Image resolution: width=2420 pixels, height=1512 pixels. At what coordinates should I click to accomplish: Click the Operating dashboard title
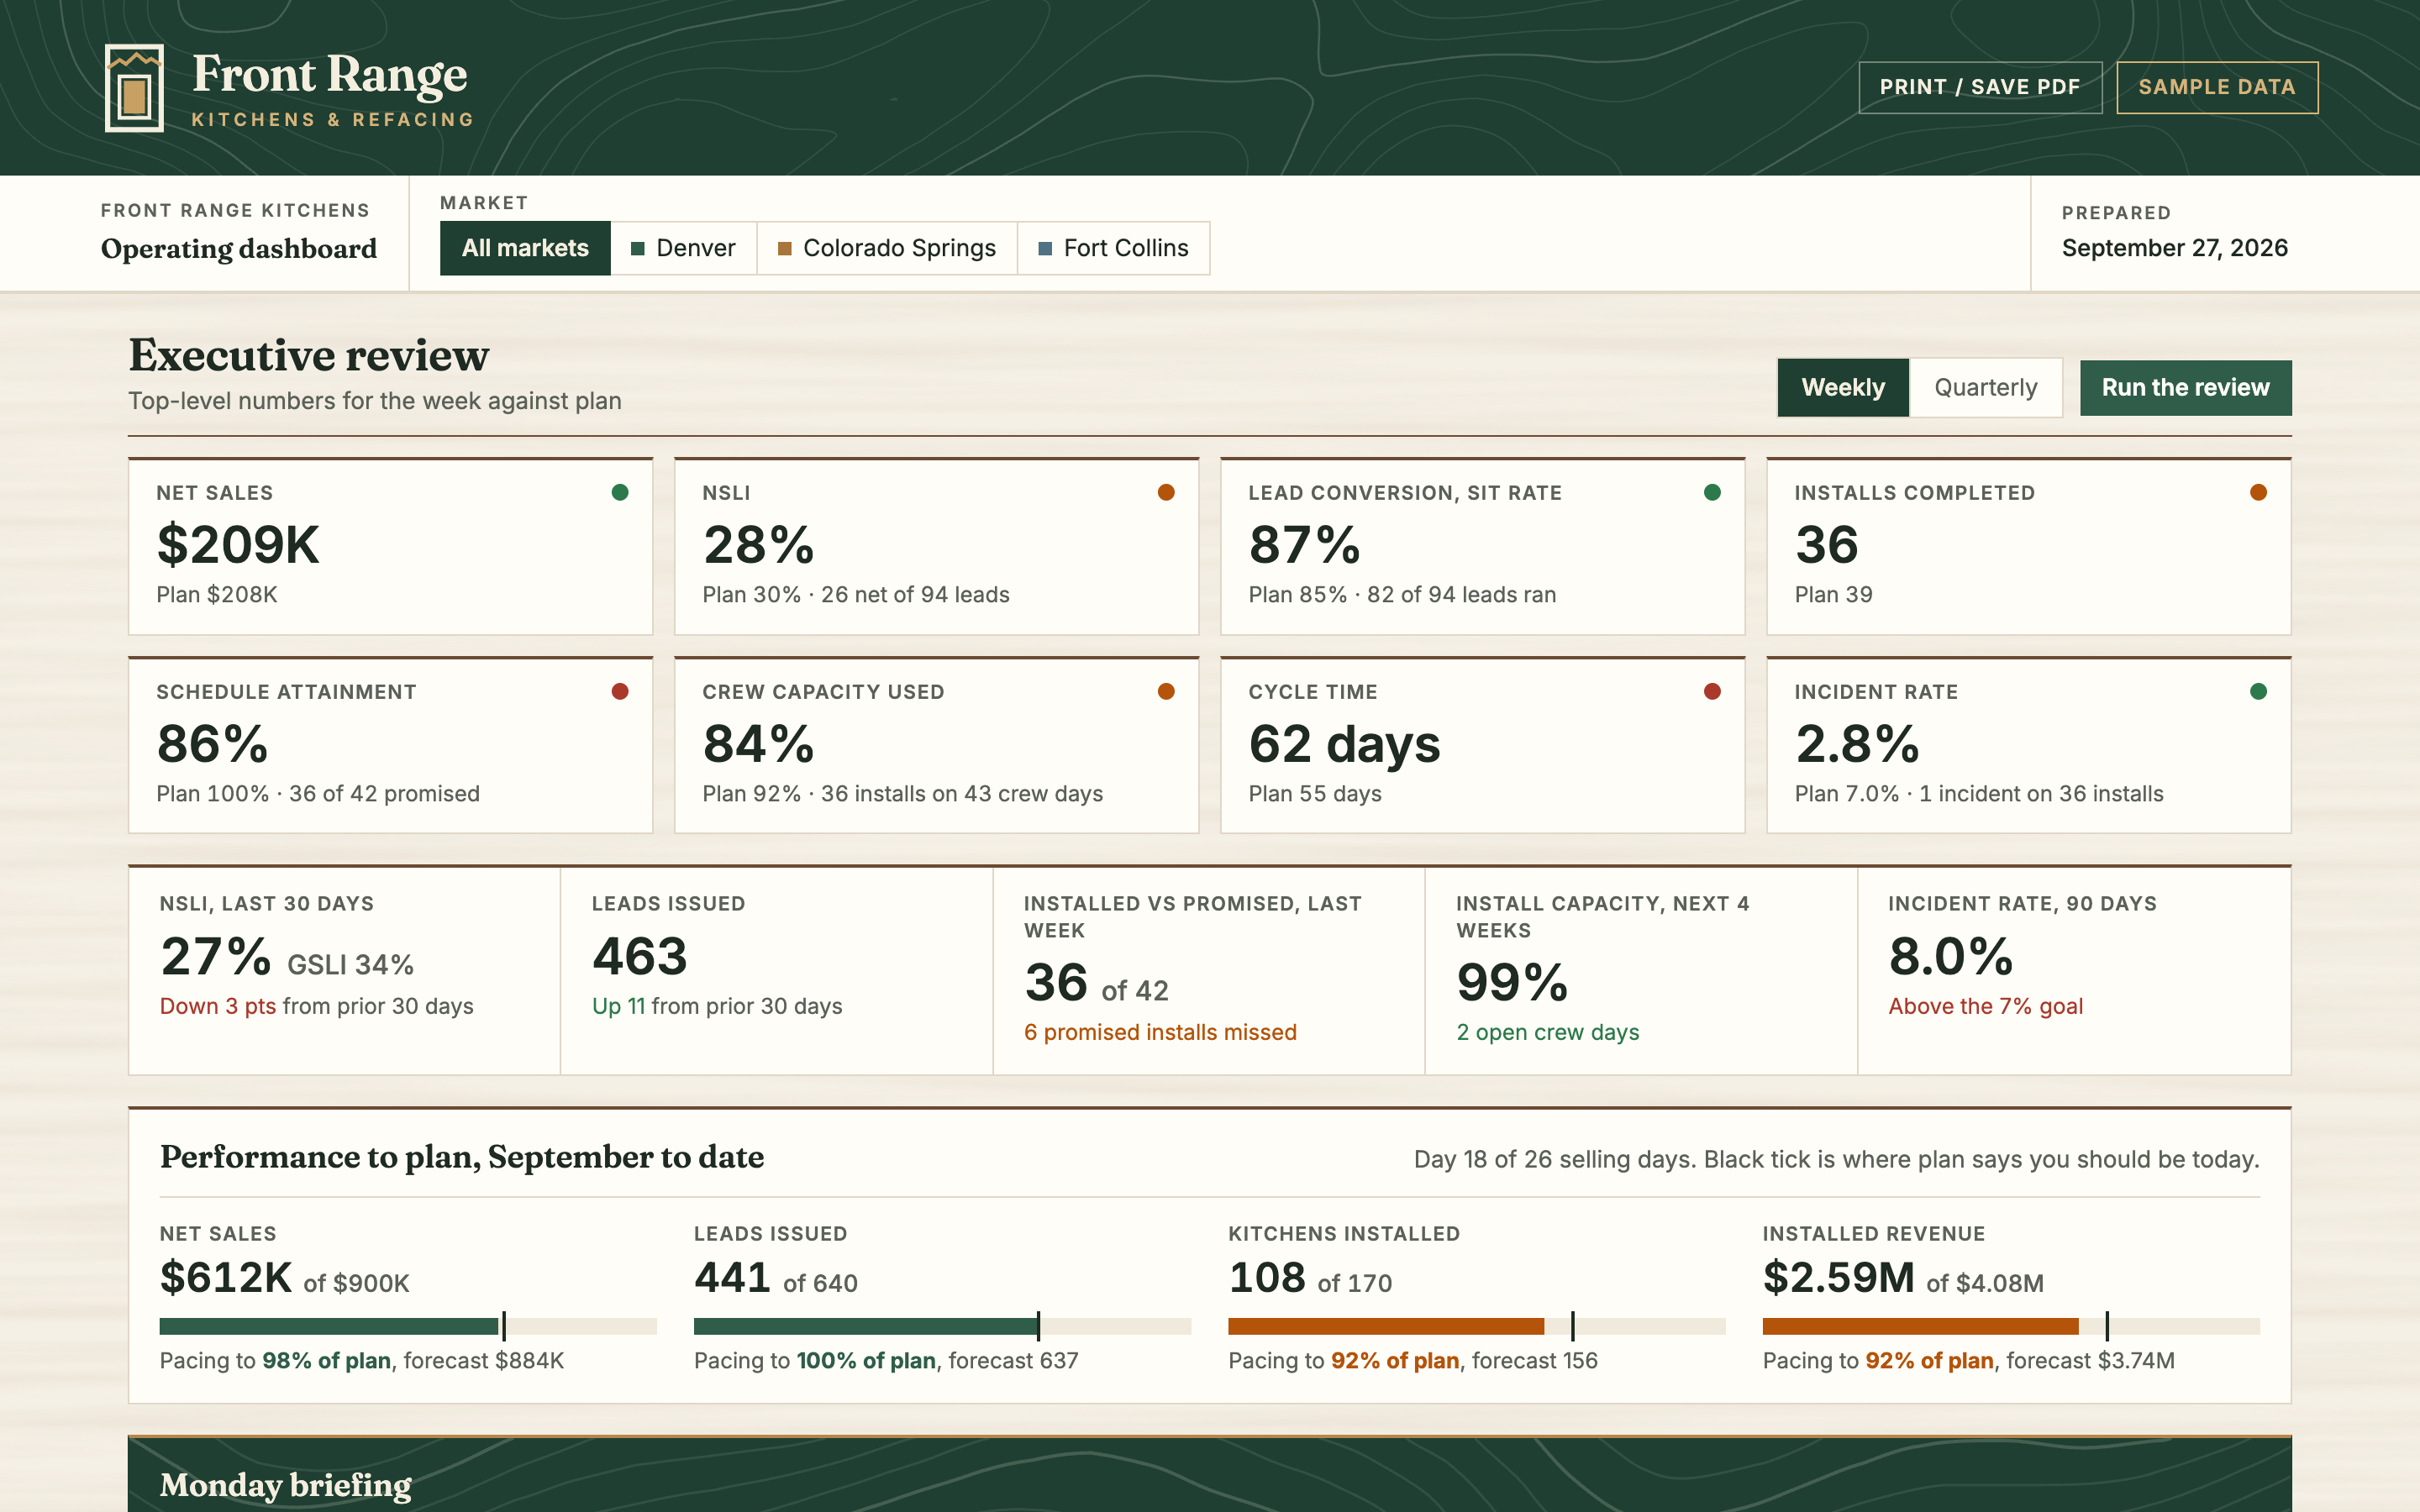239,249
